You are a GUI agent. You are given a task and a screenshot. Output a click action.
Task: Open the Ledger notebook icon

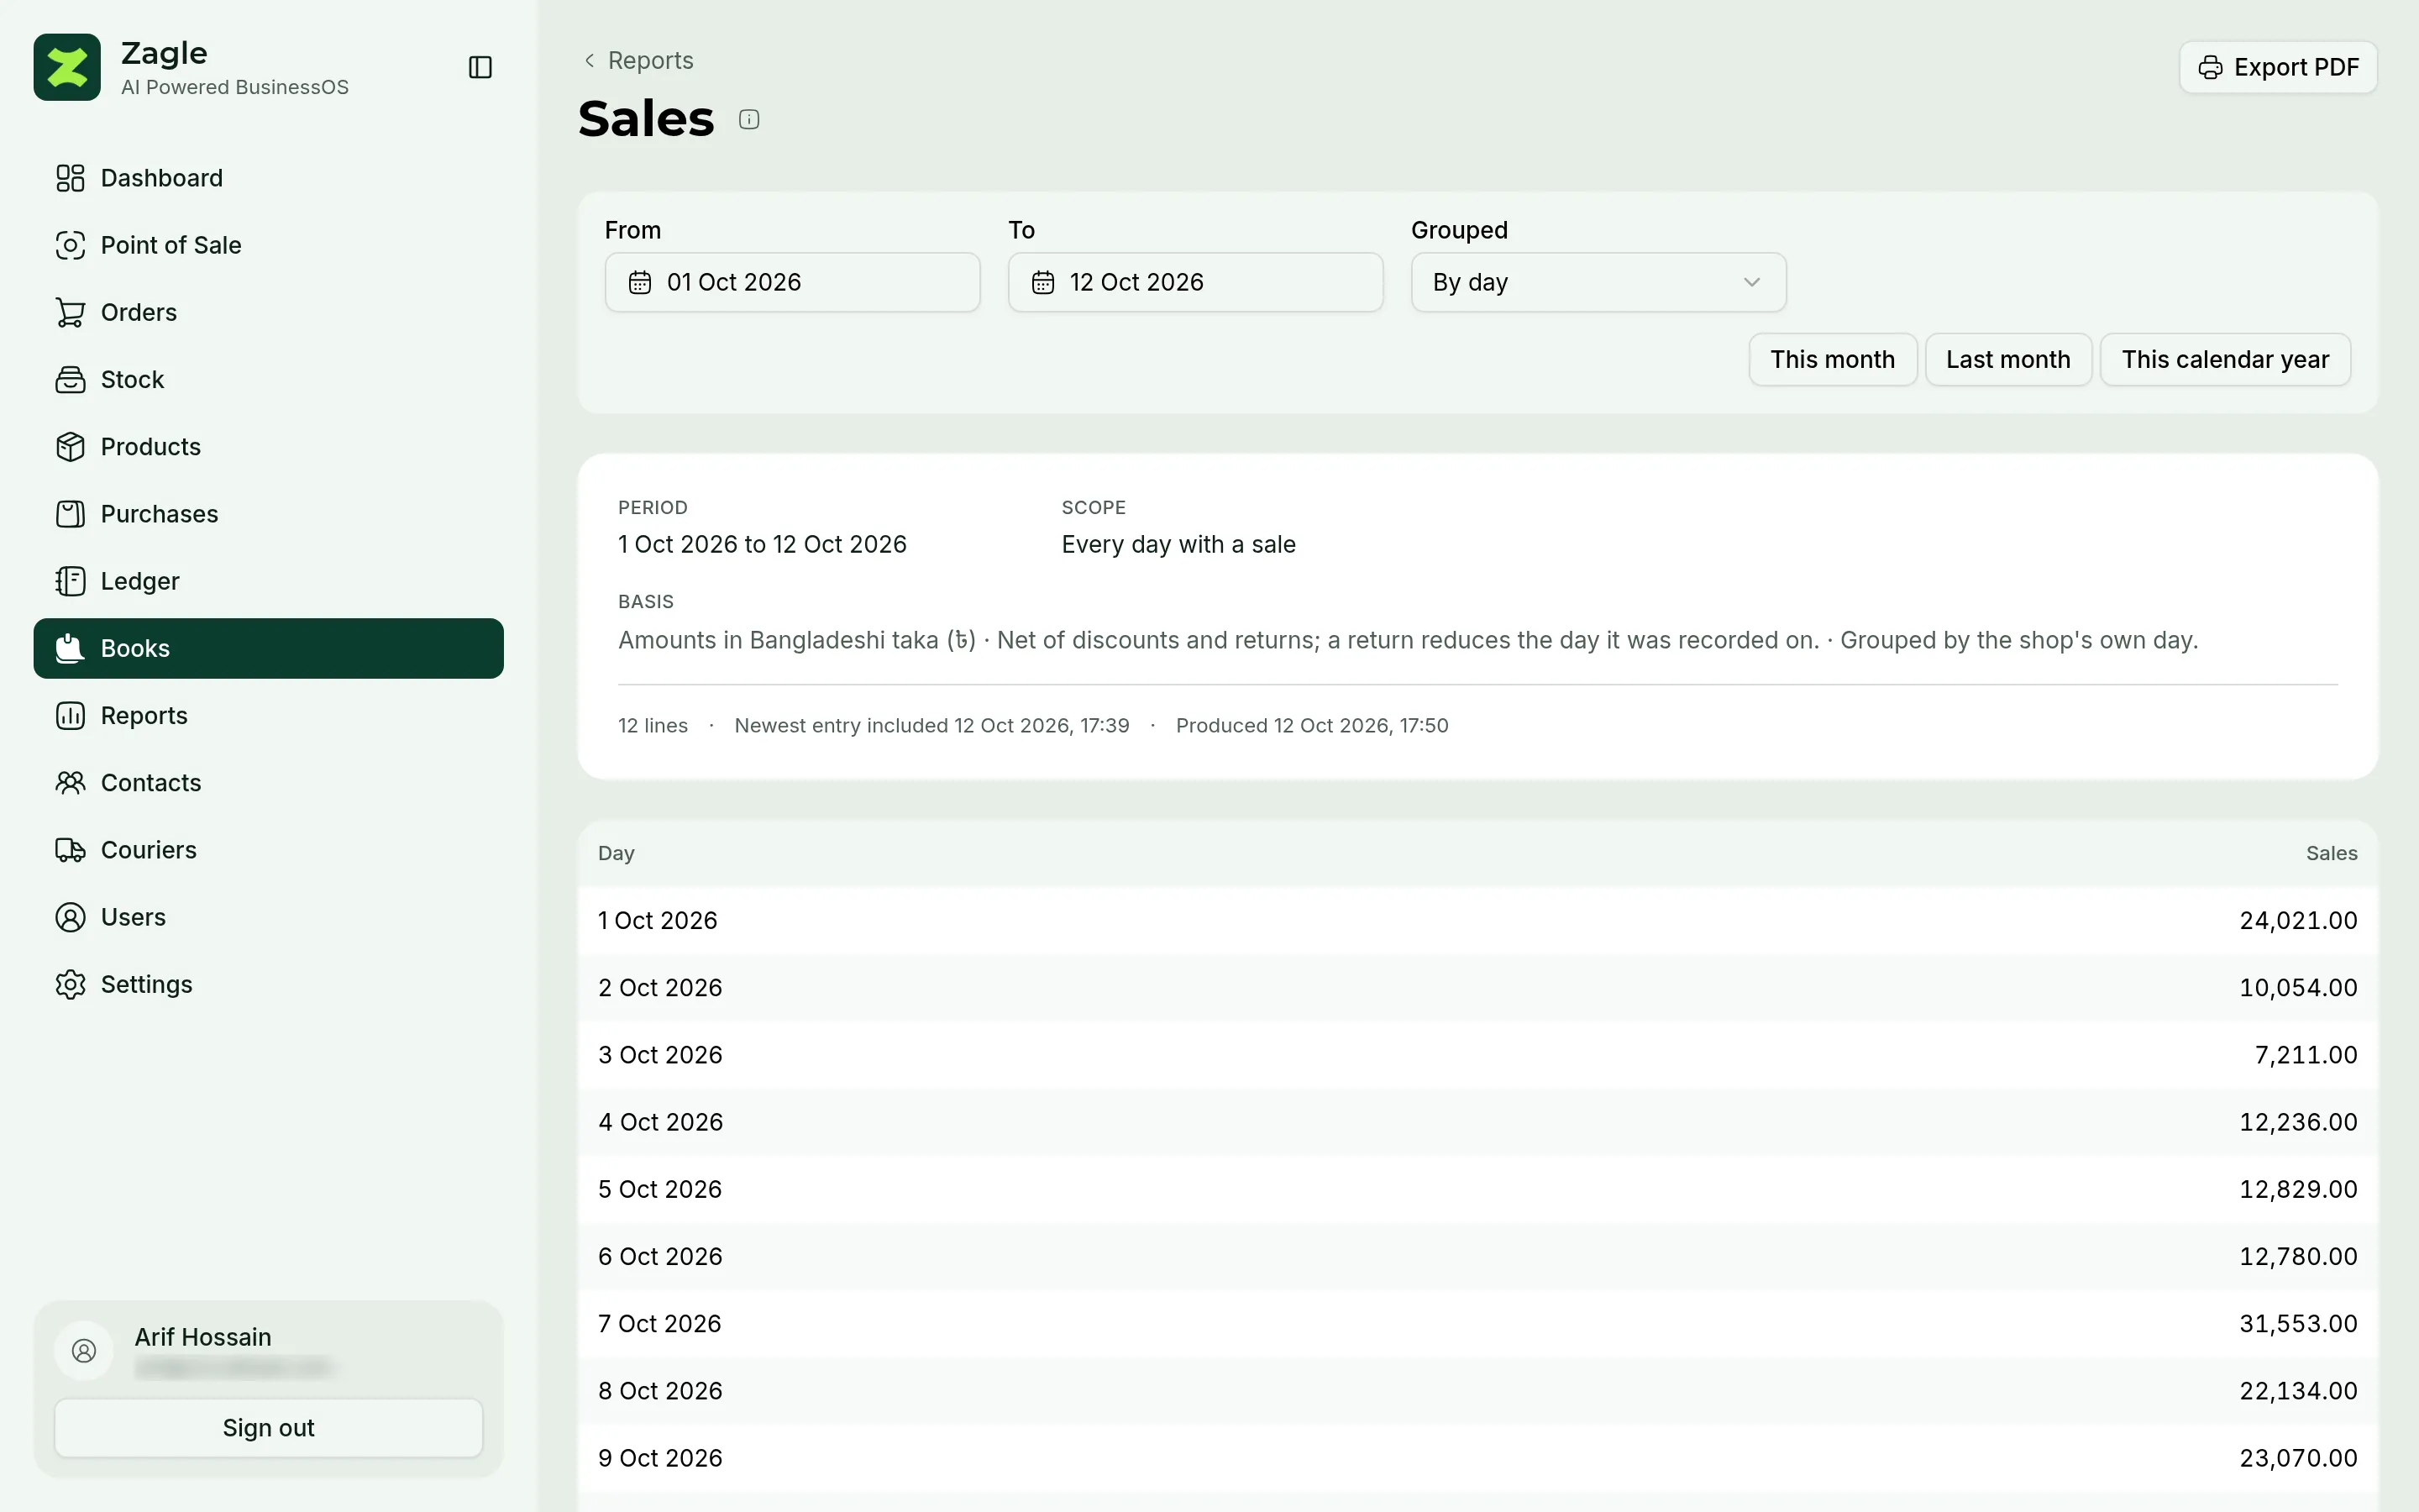70,581
